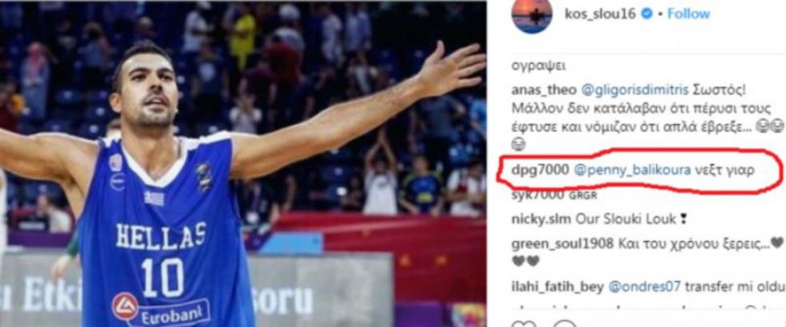786x327 pixels.
Task: Open commenter green_soul1908's profile
Action: [x=562, y=244]
